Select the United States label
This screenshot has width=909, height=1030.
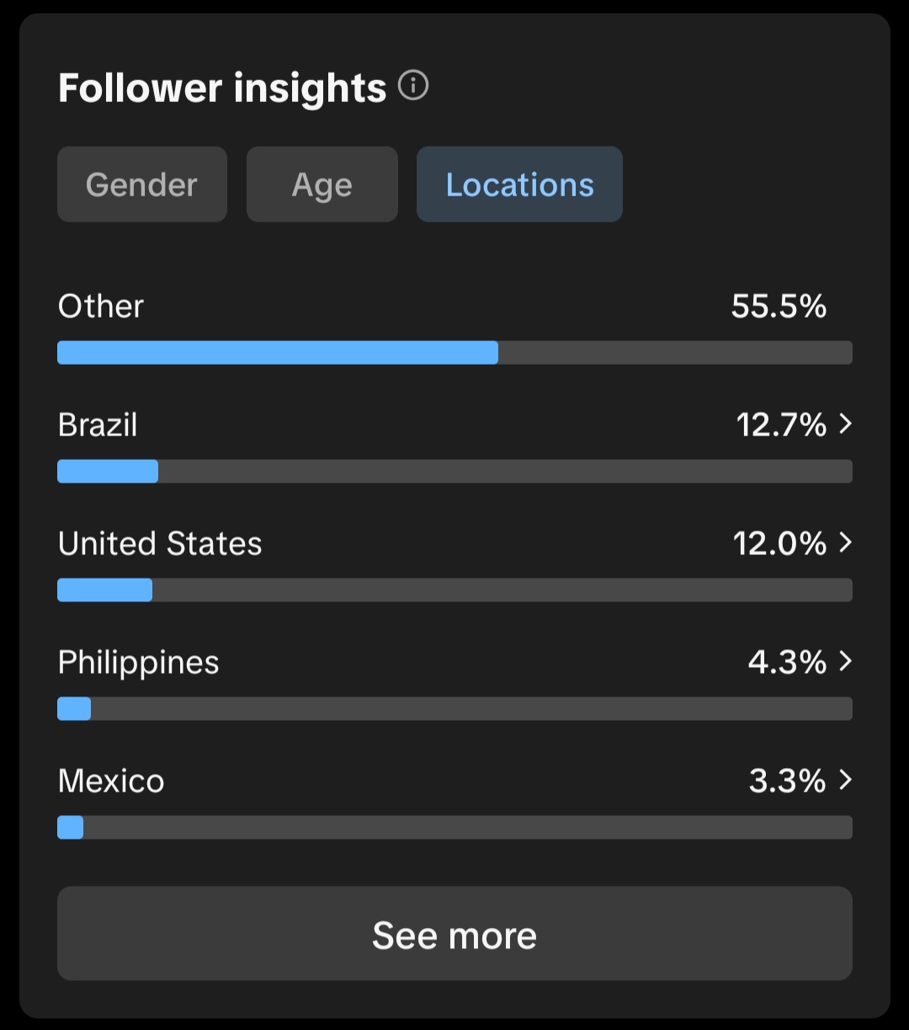(x=160, y=544)
